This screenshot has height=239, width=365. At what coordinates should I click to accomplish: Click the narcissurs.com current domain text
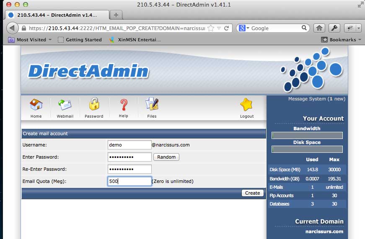pos(324,231)
